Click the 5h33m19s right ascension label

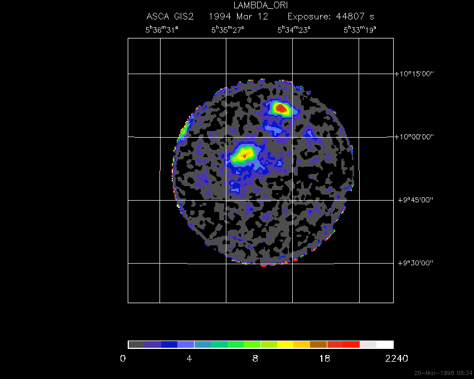click(360, 30)
